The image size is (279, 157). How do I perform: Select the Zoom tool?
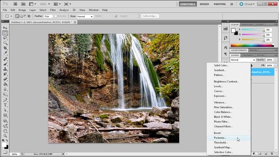(x=5, y=136)
